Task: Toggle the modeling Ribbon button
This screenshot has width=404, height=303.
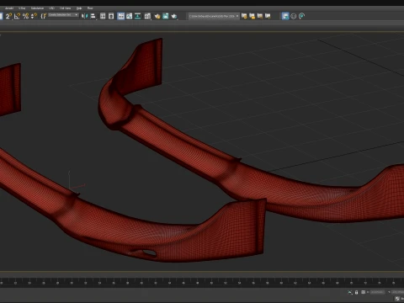Action: tap(121, 16)
